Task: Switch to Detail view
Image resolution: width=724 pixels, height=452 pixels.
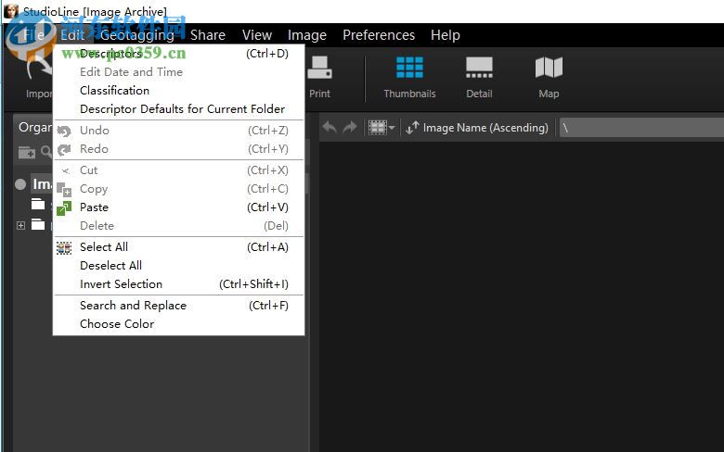Action: pyautogui.click(x=479, y=77)
